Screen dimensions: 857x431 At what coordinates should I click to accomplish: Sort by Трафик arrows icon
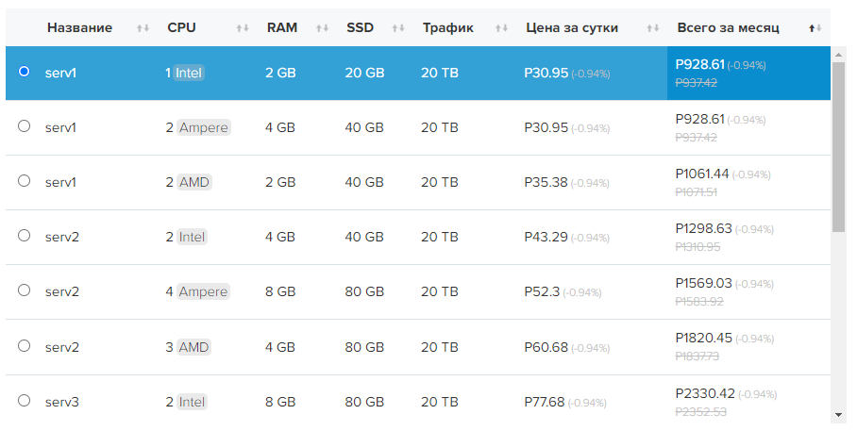point(501,28)
